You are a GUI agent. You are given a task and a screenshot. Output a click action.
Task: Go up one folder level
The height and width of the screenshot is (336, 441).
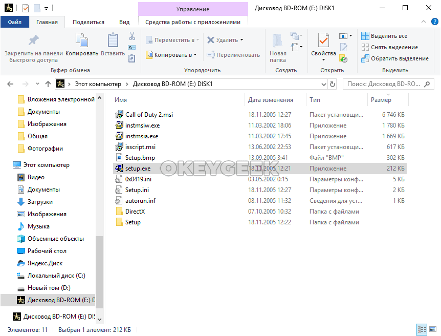48,84
